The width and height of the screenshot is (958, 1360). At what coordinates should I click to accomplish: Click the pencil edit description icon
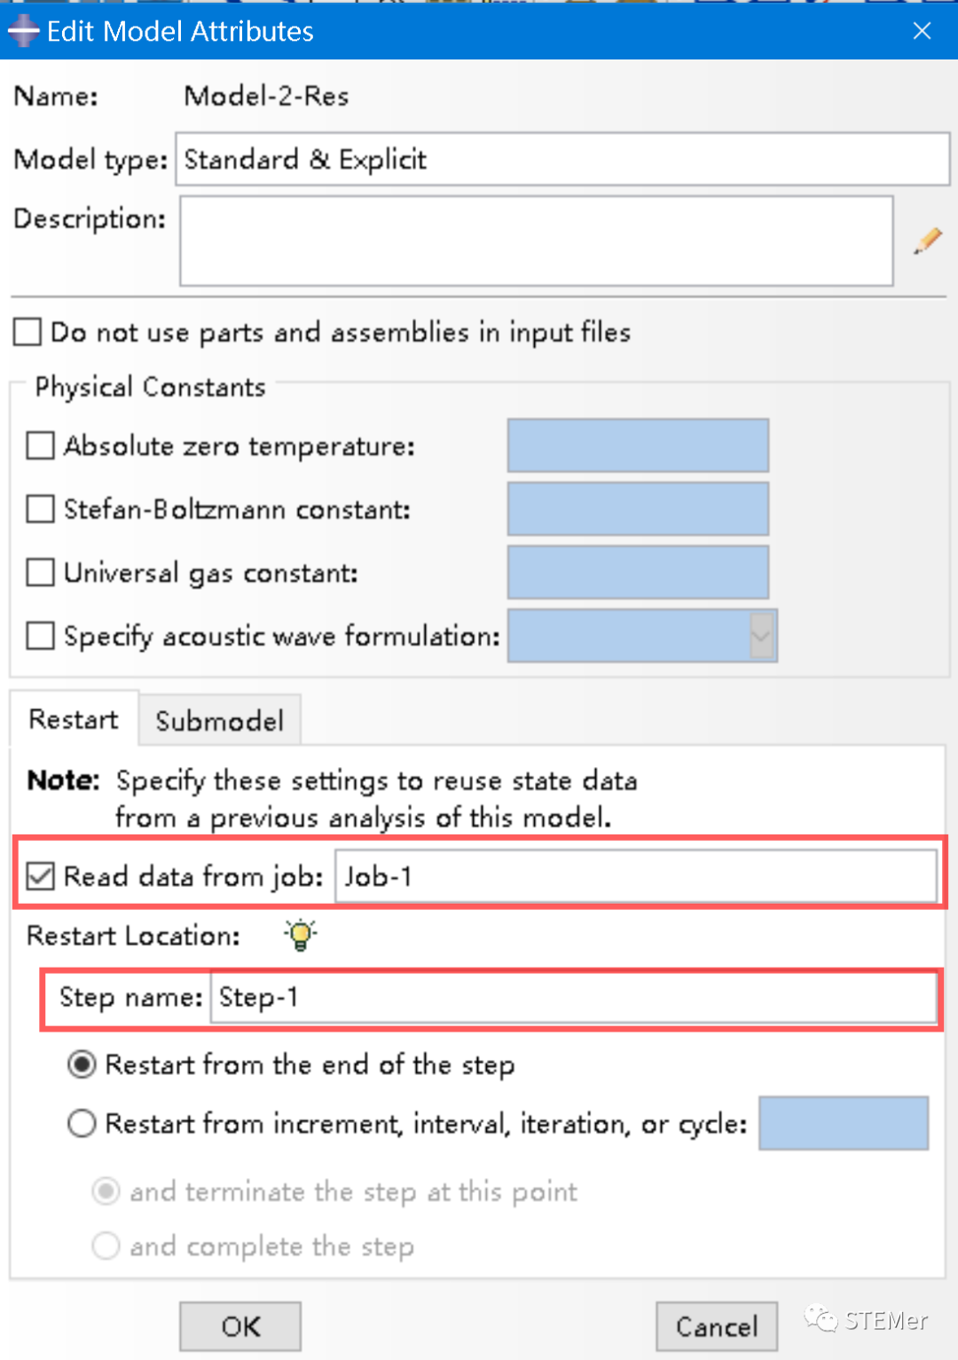(x=928, y=241)
